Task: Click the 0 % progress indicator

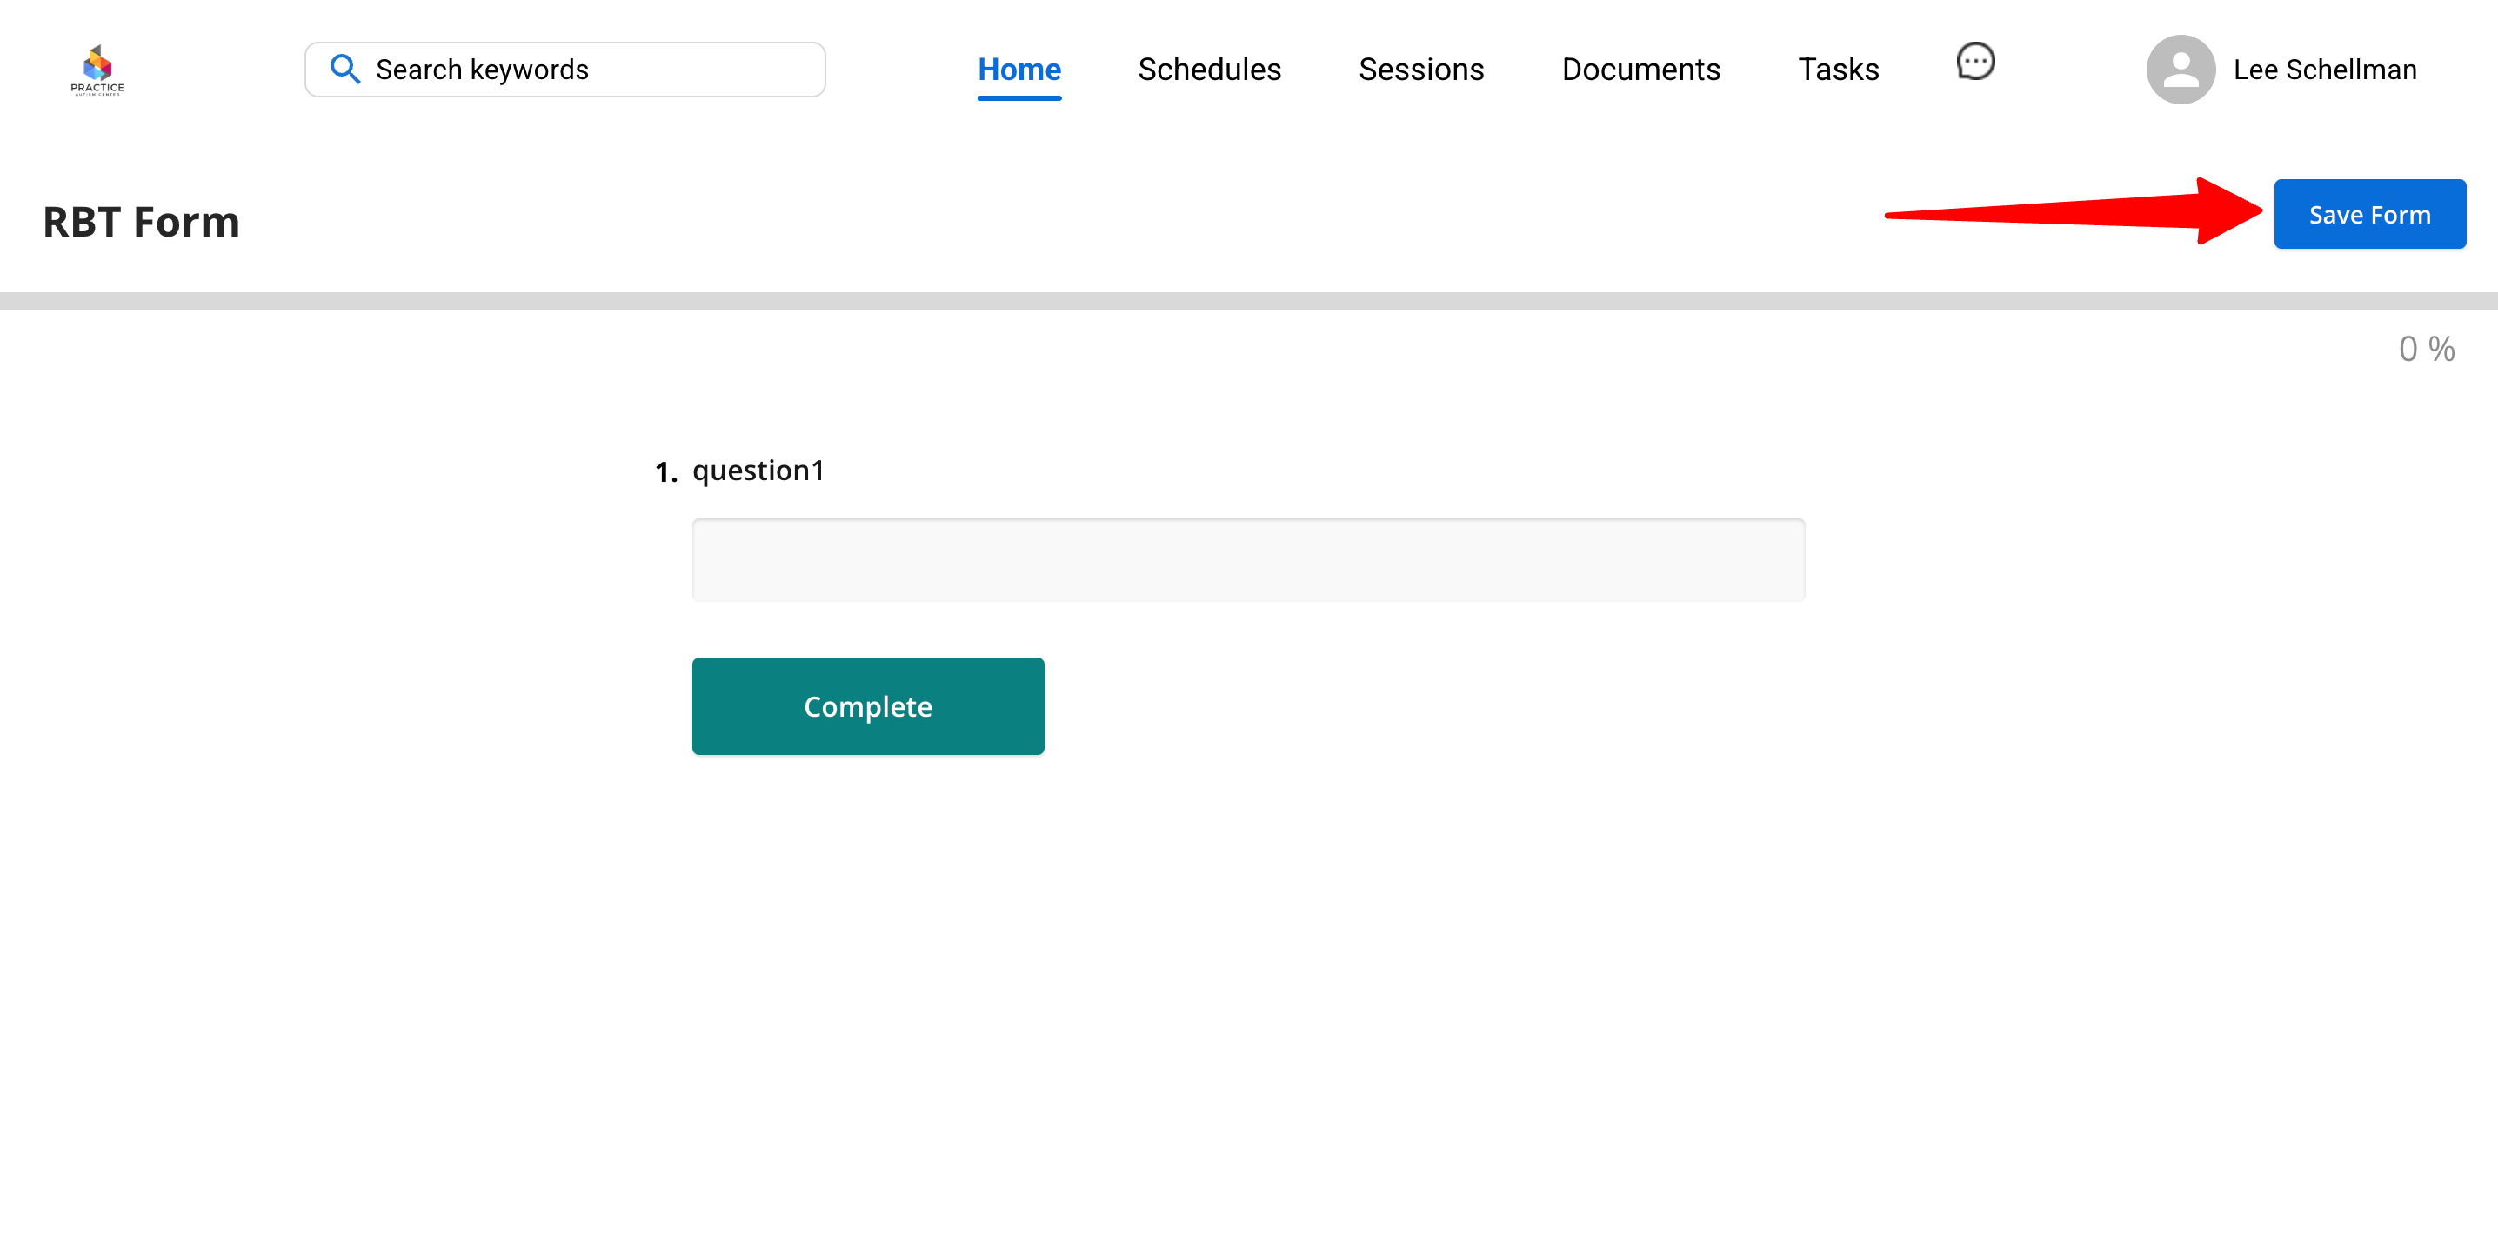Action: tap(2425, 349)
